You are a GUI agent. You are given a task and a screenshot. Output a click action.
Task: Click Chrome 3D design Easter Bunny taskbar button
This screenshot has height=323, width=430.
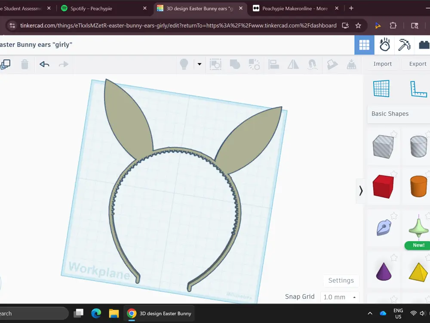(160, 314)
